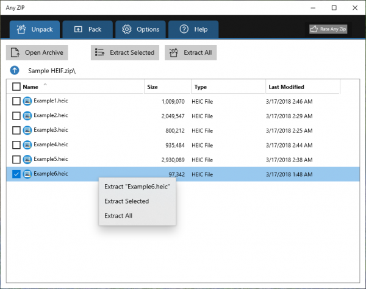Click the size value 2,049,547

173,116
